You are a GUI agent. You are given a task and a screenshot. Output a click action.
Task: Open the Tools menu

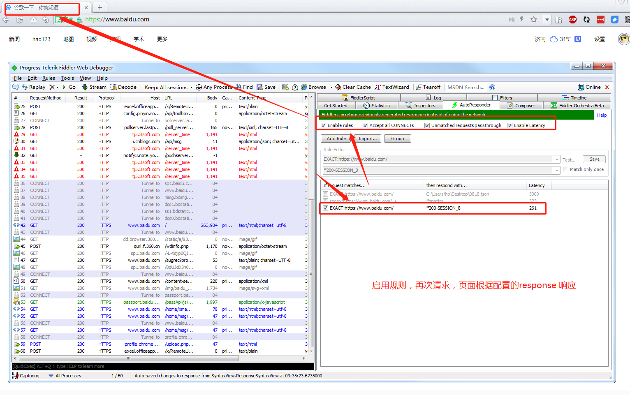[x=67, y=78]
